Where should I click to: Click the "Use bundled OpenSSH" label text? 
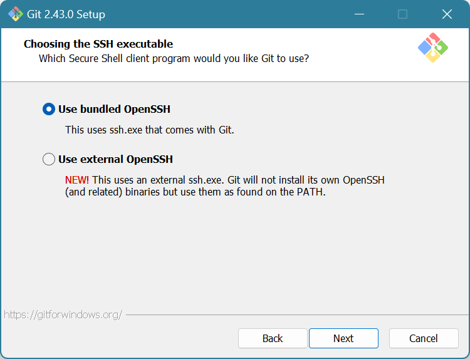(x=114, y=109)
